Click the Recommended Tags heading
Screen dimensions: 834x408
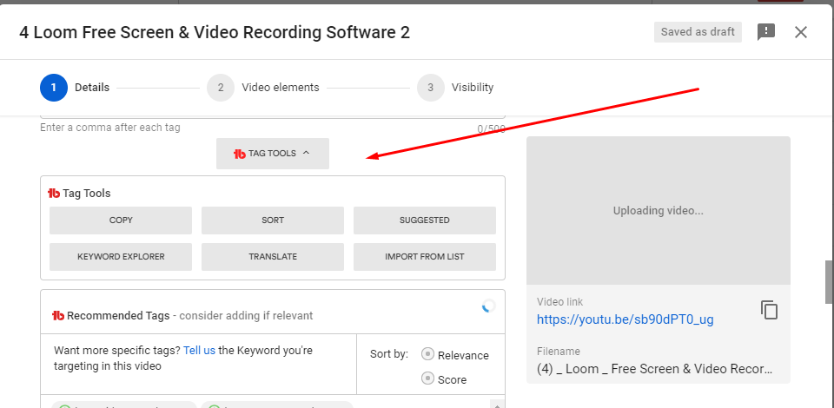[x=118, y=316]
